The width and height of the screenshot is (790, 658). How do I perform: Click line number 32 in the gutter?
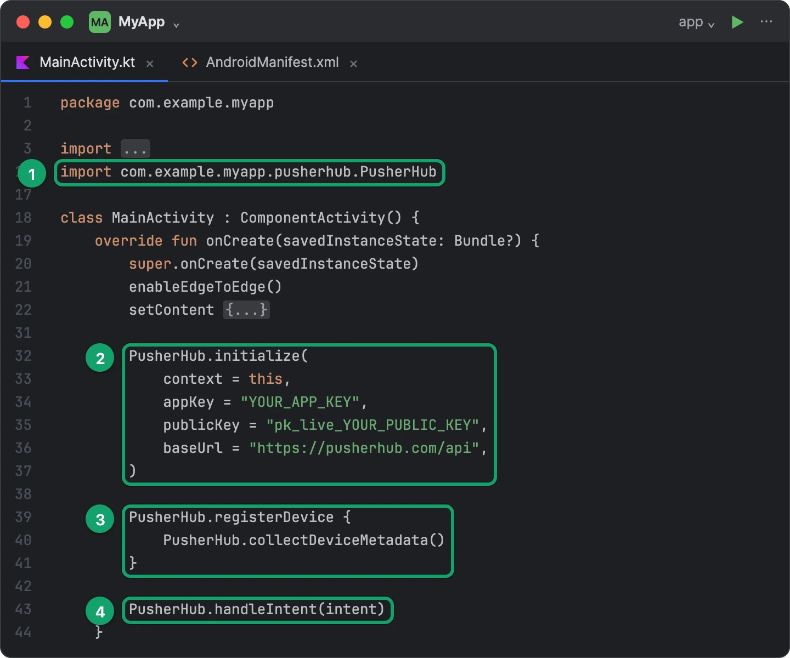tap(24, 356)
